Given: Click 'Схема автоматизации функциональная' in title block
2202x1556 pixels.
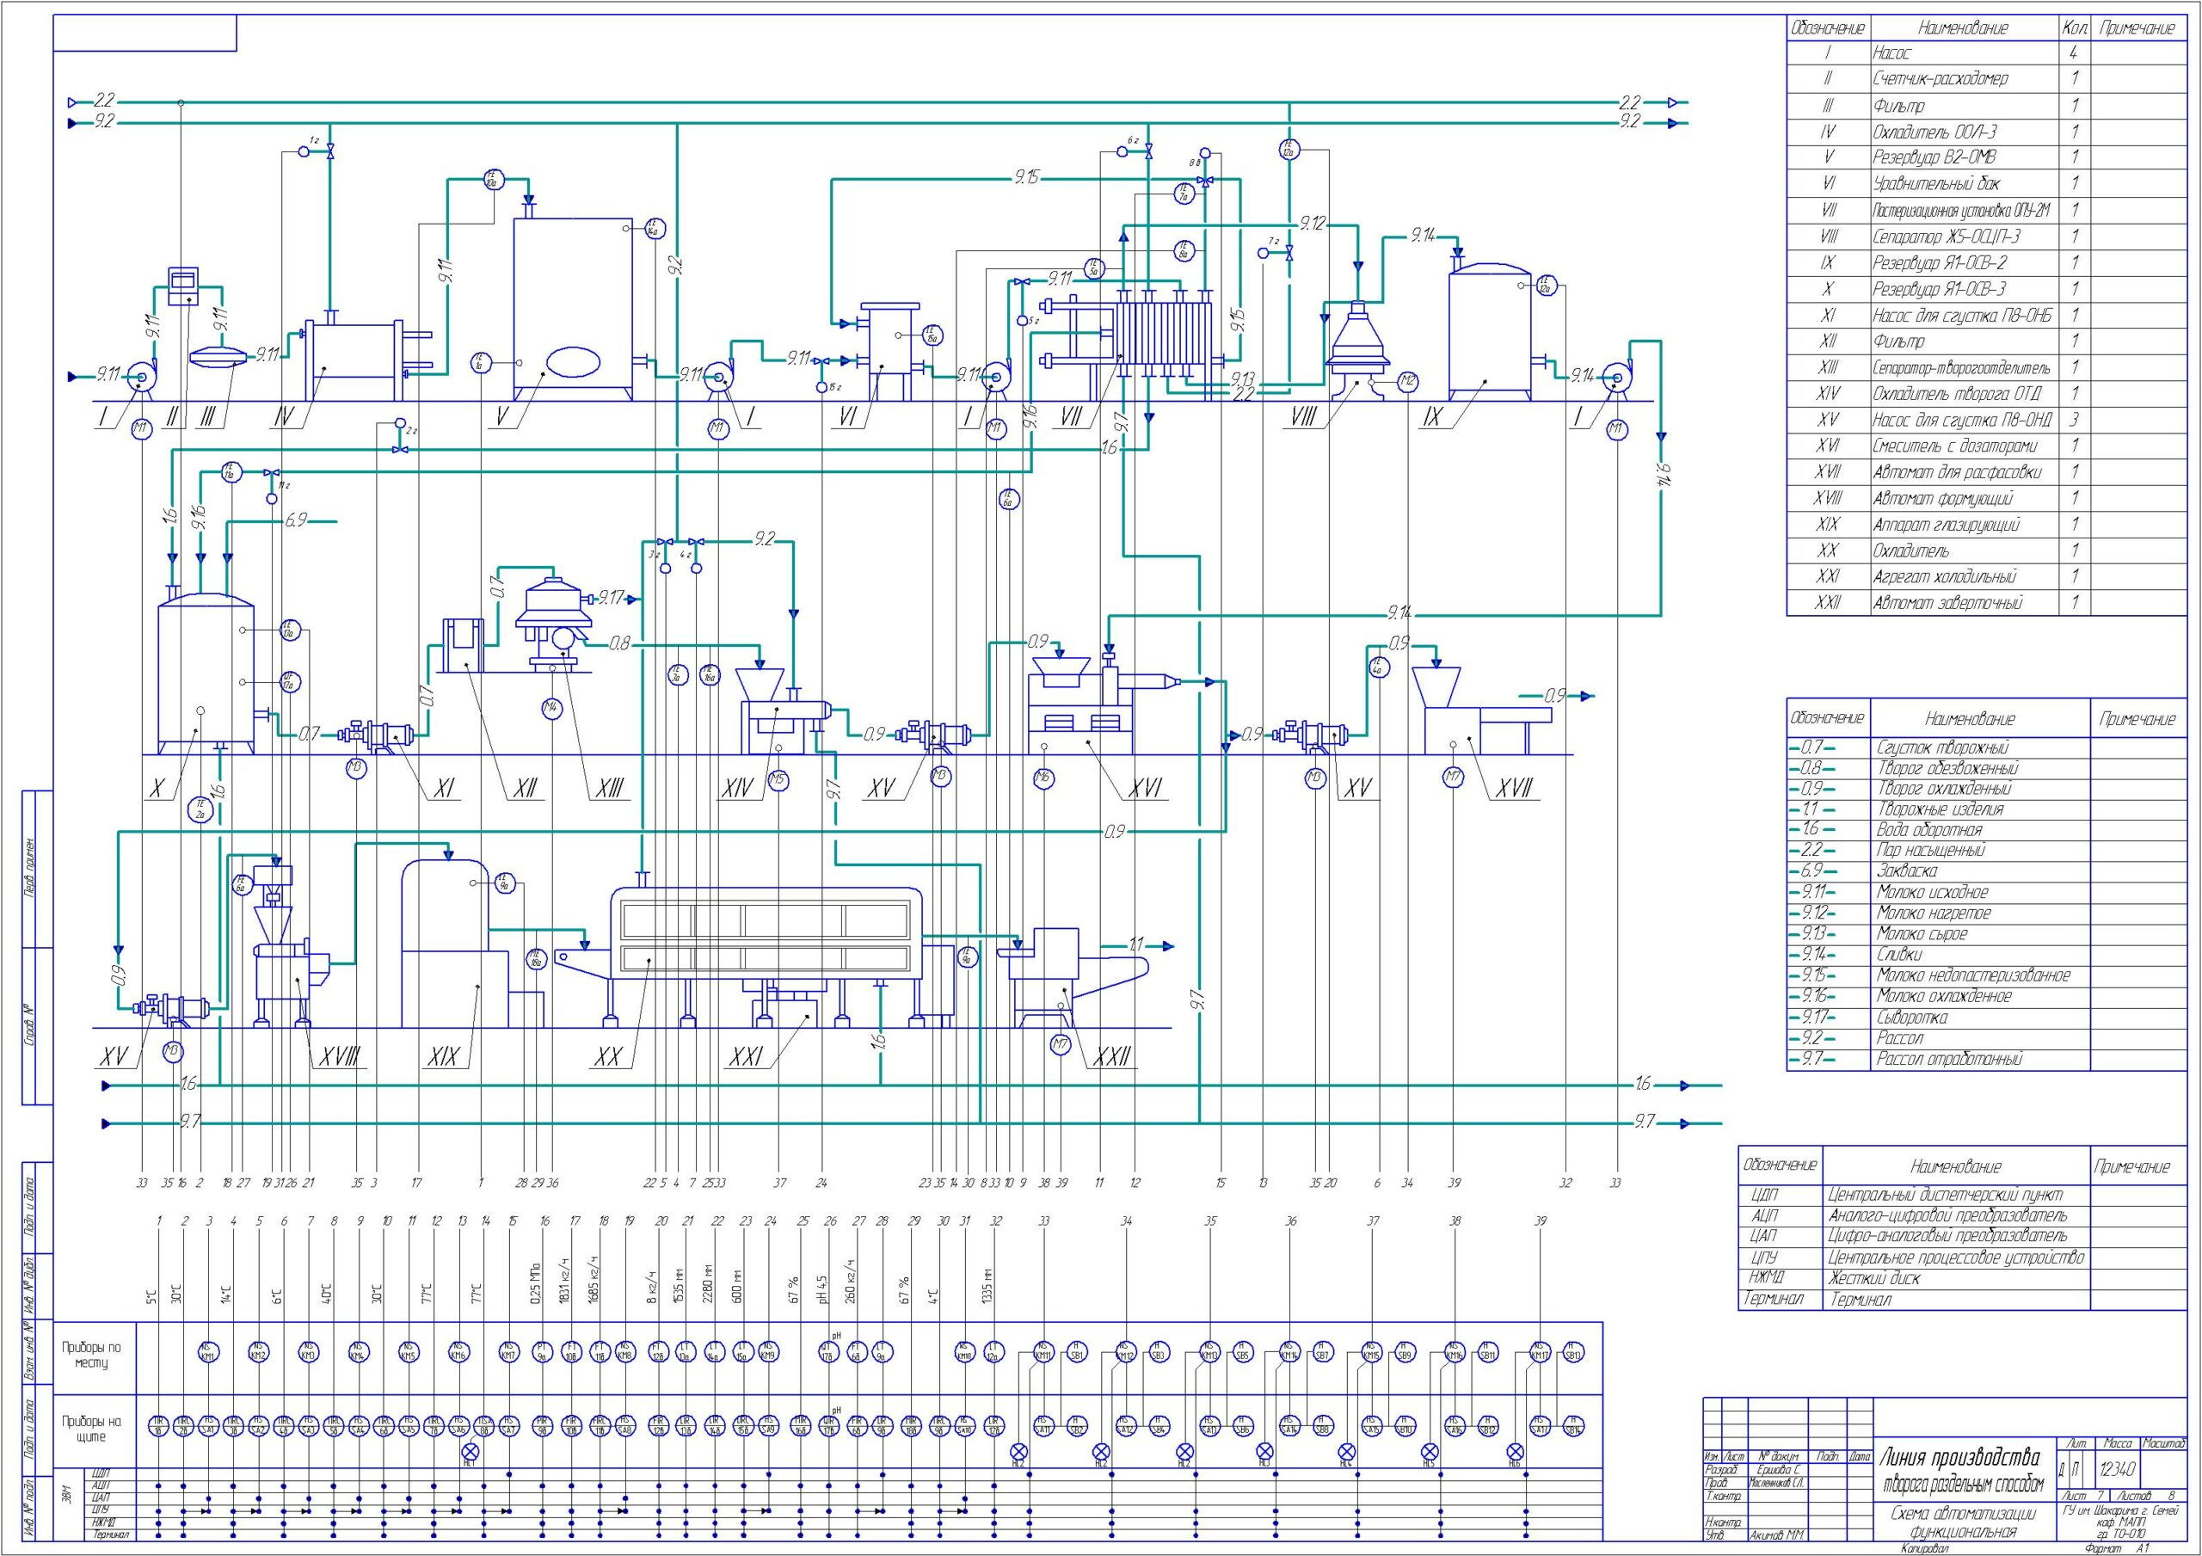Looking at the screenshot, I should (x=1962, y=1523).
